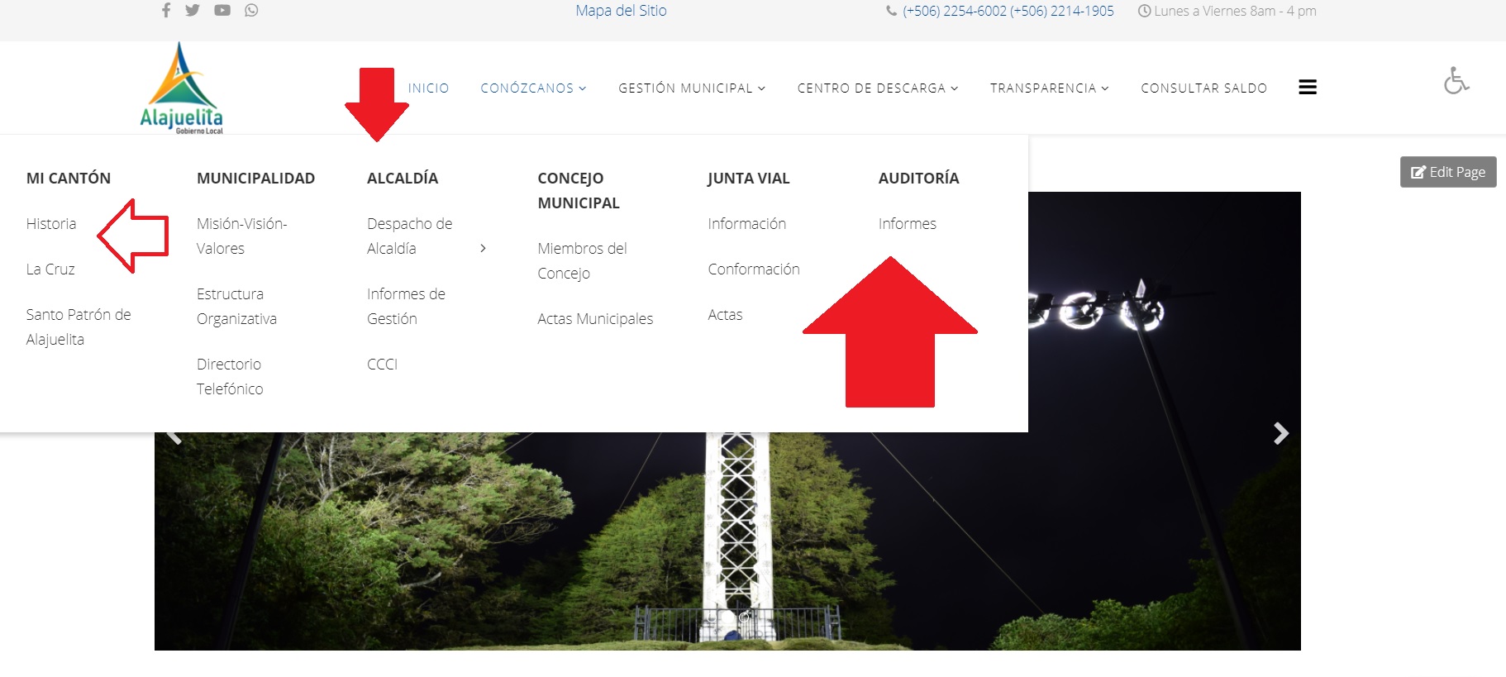Click the Edit Page button
Screen dimensions: 1506x677
click(1448, 172)
